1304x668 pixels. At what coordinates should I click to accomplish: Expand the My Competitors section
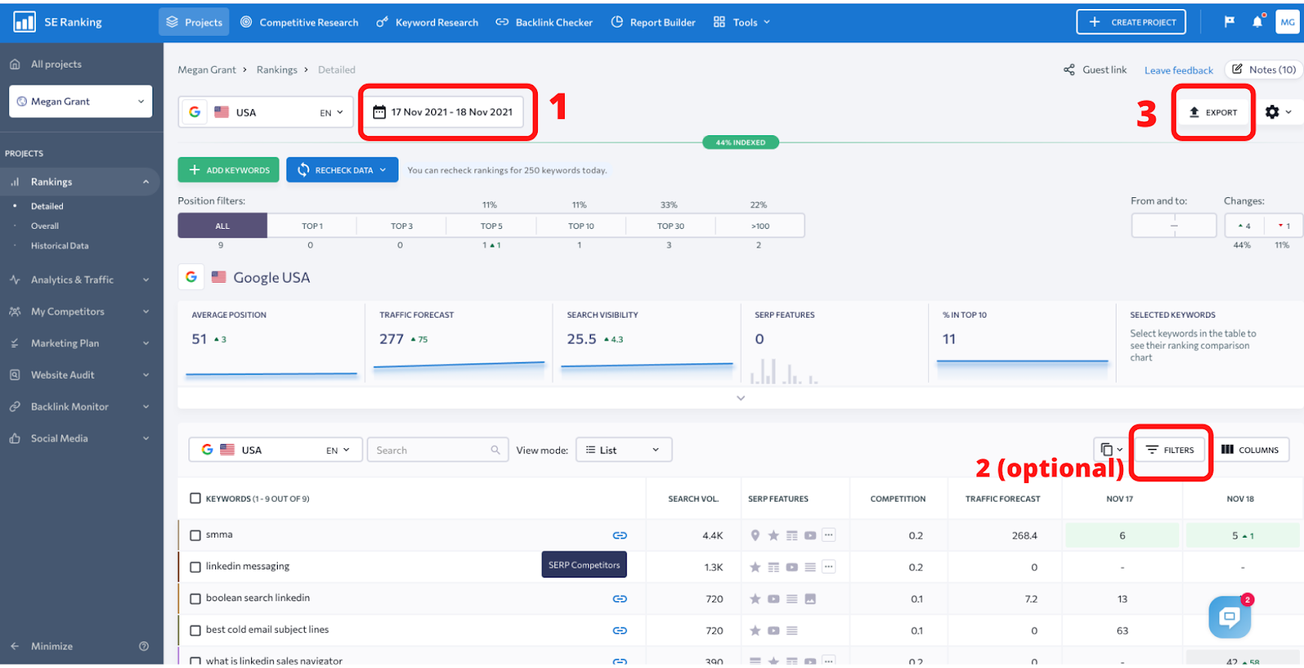[80, 311]
